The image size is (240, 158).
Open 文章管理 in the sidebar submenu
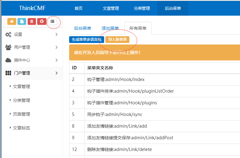22,87
